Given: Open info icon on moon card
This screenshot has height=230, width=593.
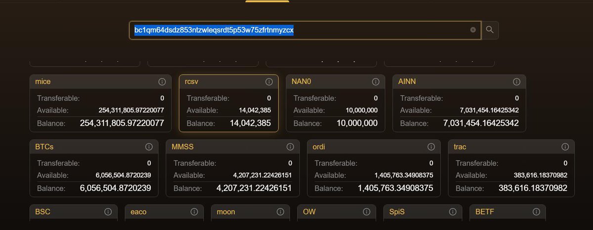Looking at the screenshot, I should pos(280,212).
